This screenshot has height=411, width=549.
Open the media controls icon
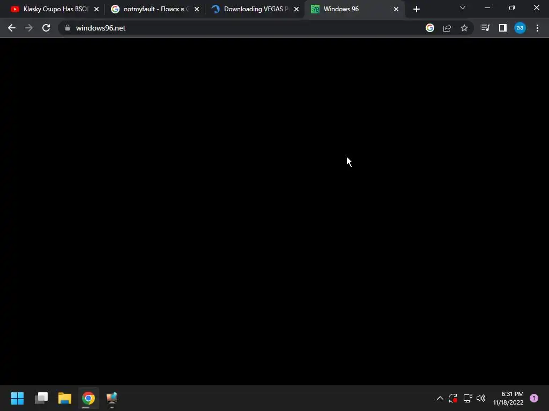[x=485, y=28]
